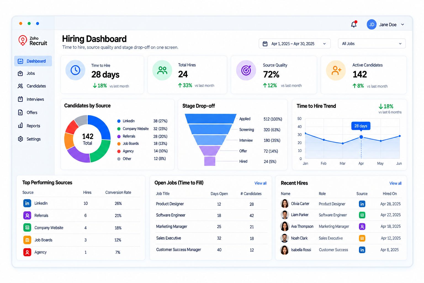Select Offers in the sidebar

[28, 112]
